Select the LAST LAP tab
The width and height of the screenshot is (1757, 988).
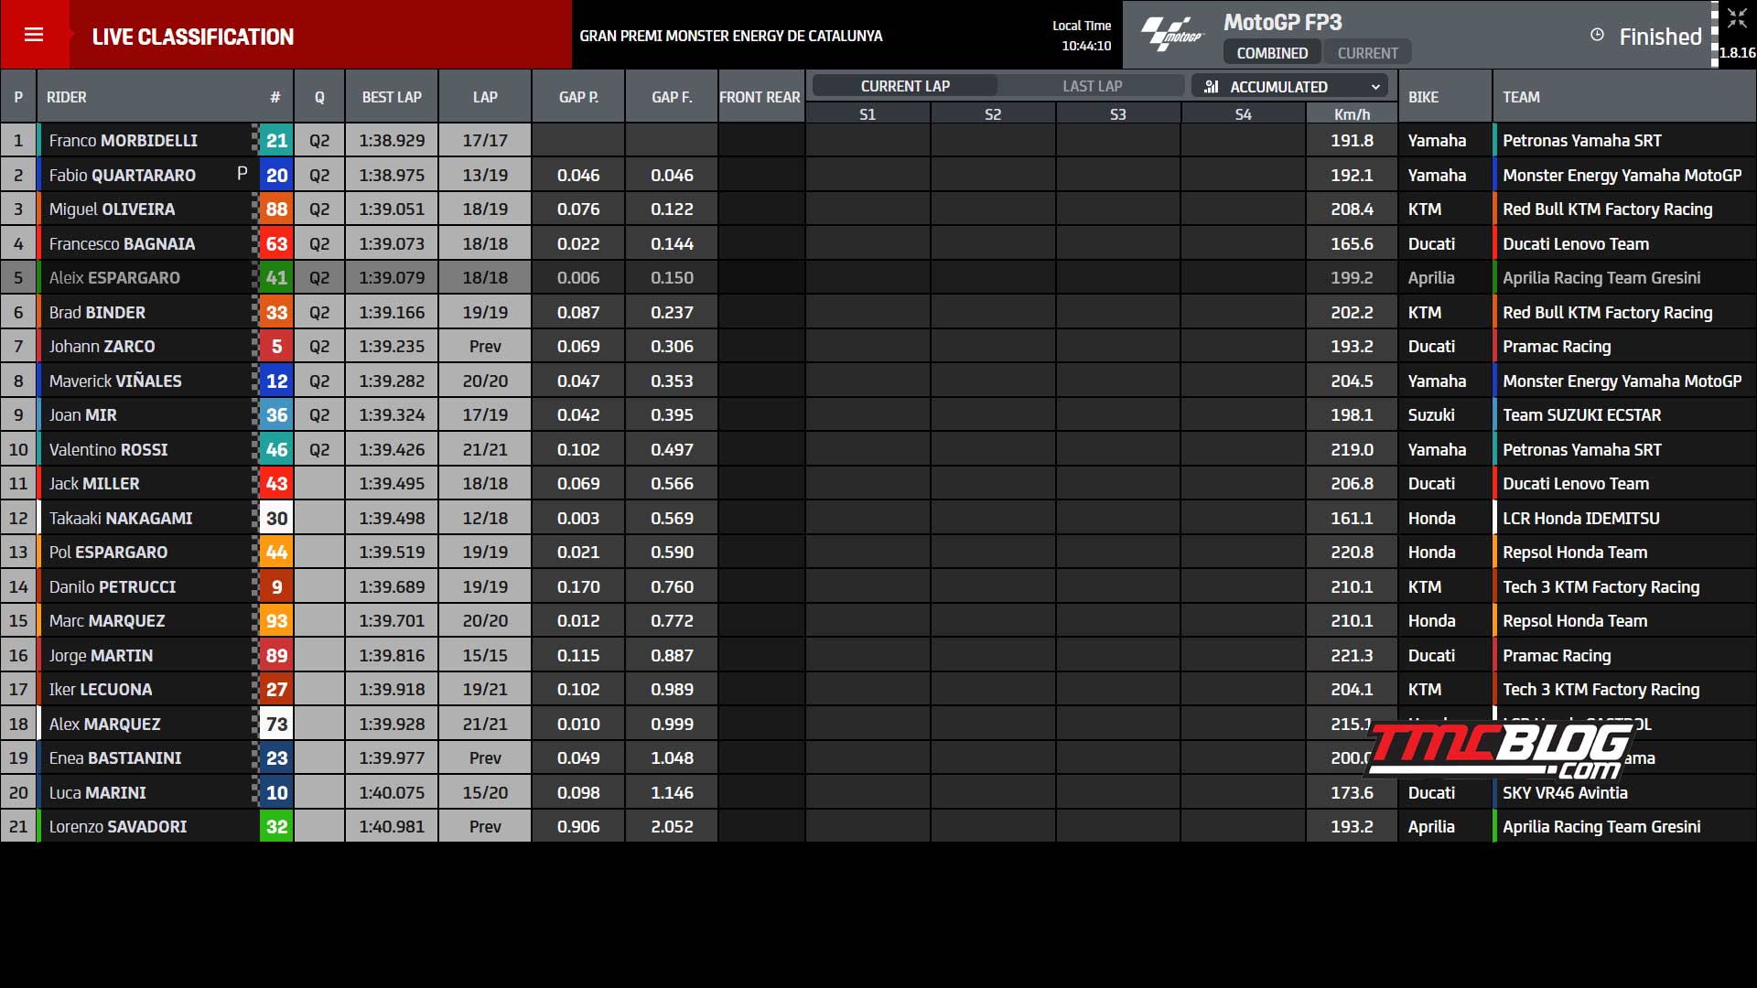pyautogui.click(x=1092, y=86)
